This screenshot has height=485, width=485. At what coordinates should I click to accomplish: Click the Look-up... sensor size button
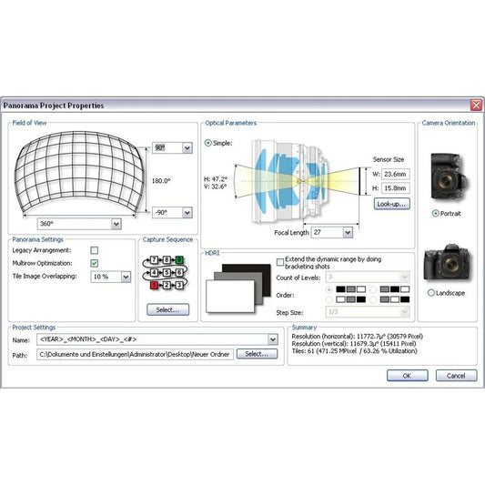coord(391,204)
